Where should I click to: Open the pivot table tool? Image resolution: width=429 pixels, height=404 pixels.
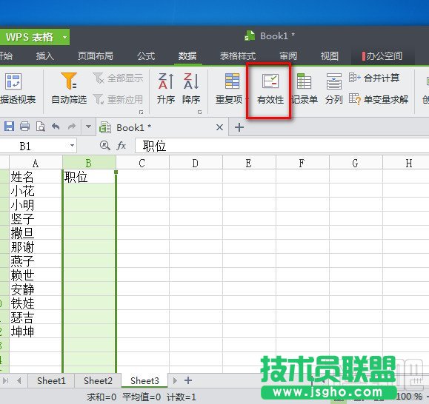[x=17, y=89]
